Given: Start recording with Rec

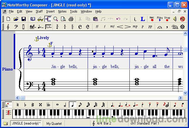Looking at the screenshot, I should point(152,19).
